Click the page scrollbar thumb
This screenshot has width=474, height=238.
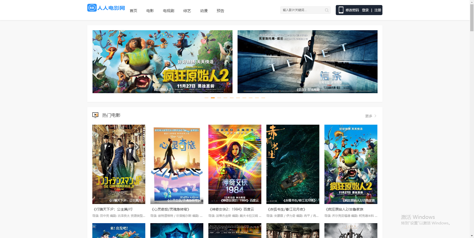[472, 18]
